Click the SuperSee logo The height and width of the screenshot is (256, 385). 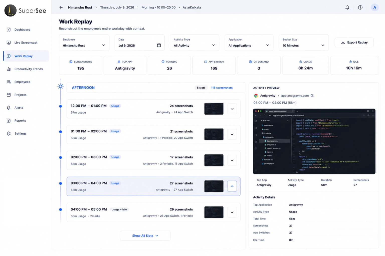pyautogui.click(x=25, y=10)
